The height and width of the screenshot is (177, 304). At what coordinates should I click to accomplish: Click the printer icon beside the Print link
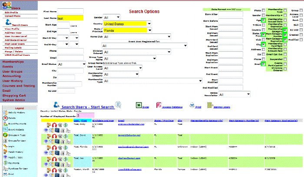click(192, 105)
